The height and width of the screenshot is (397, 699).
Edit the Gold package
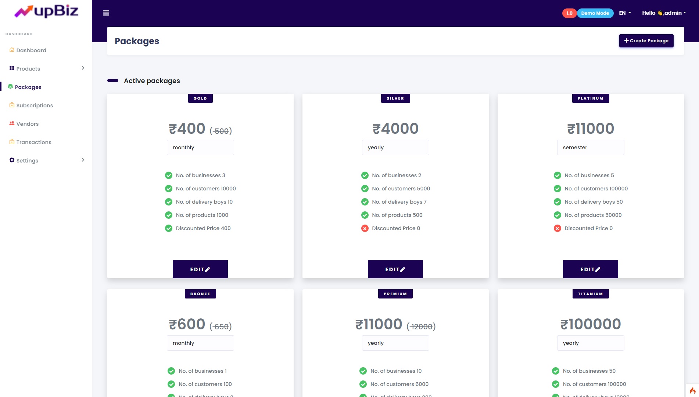coord(200,269)
